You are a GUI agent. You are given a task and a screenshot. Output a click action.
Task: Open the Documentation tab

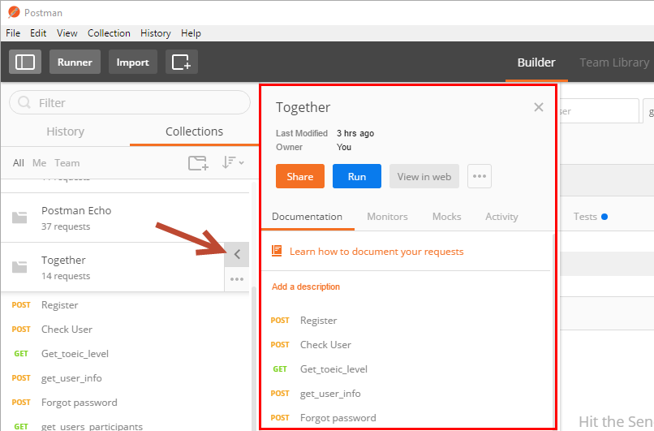307,217
